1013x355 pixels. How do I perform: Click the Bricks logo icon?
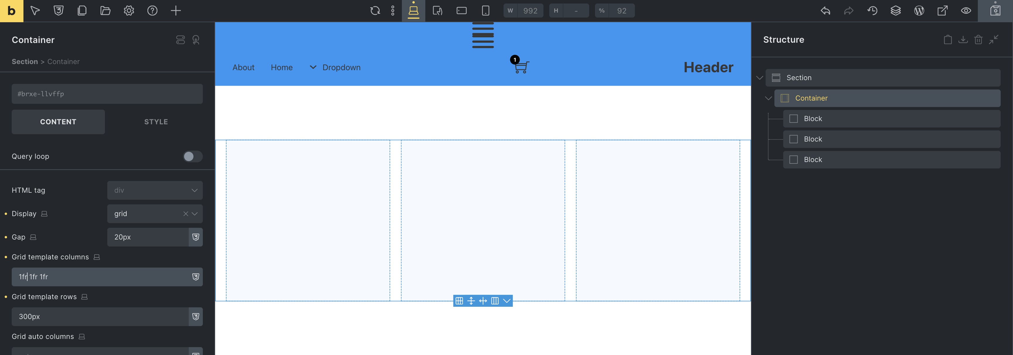pyautogui.click(x=11, y=11)
